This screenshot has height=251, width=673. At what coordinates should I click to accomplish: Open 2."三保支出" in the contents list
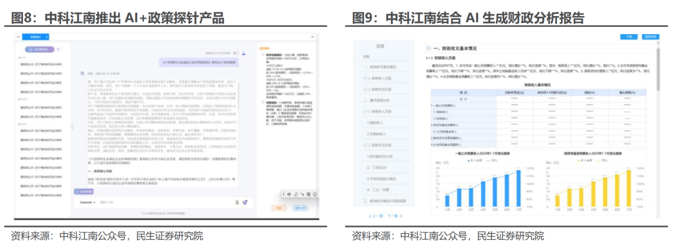[x=377, y=167]
